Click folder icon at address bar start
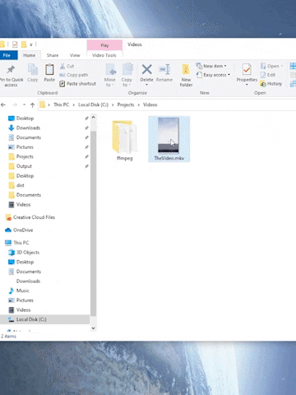Screen dimensions: 296x395 [42, 105]
